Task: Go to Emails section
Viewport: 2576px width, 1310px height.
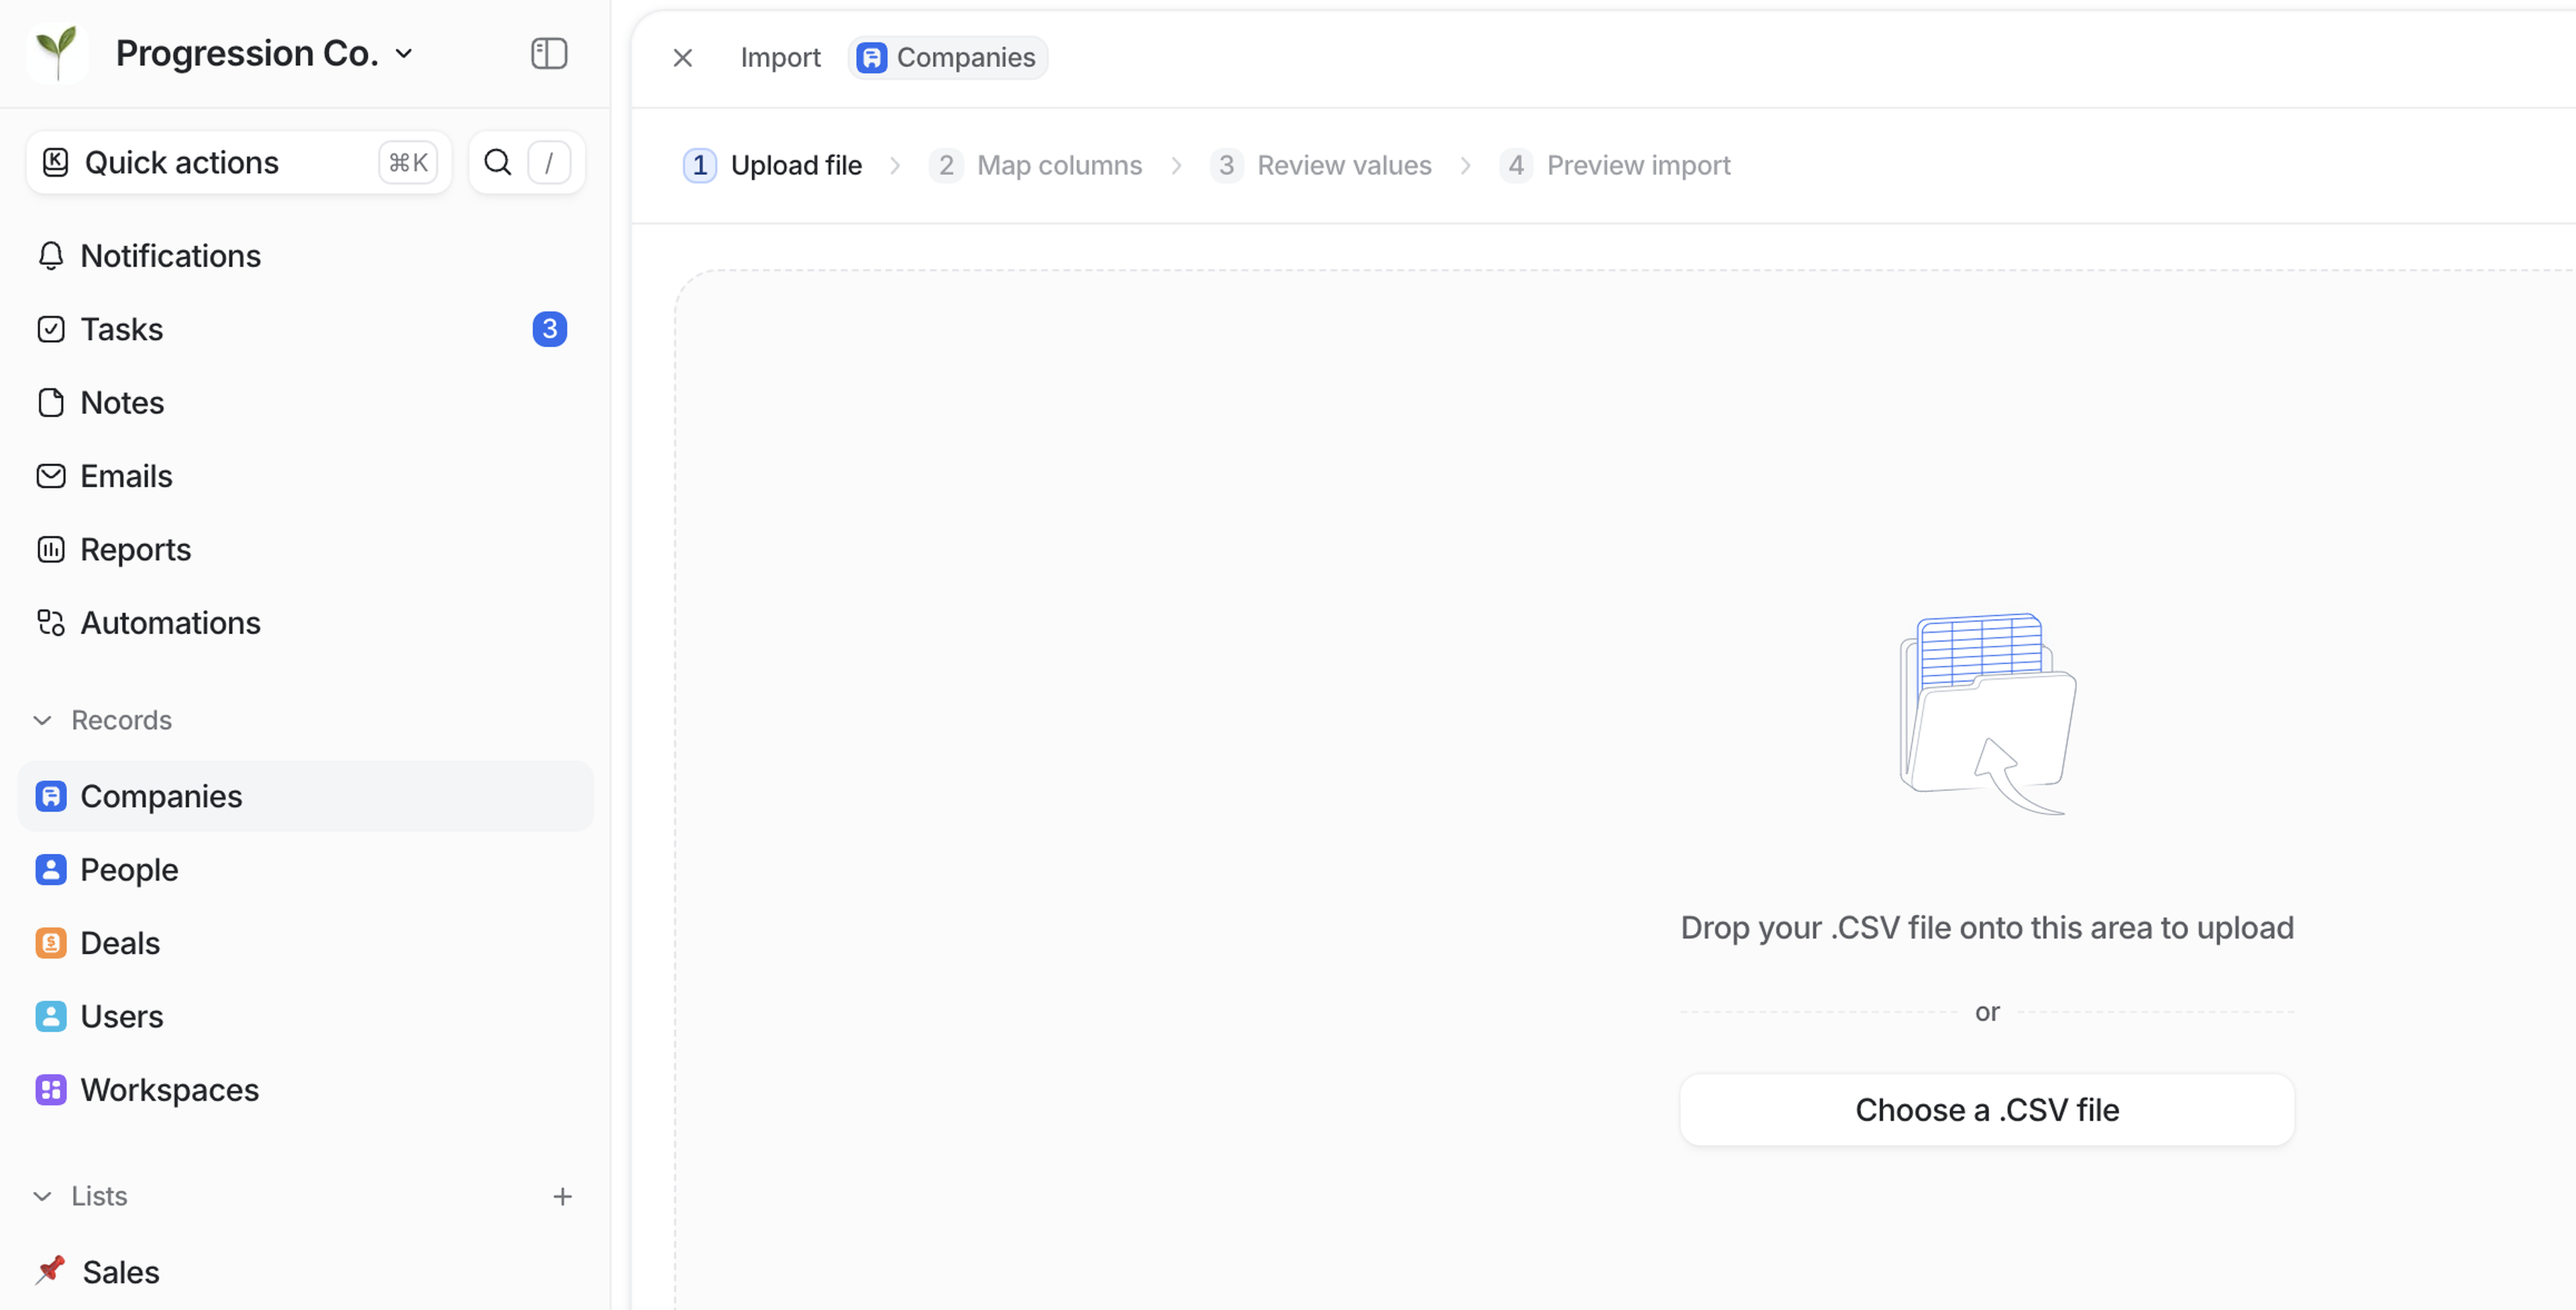Action: pyautogui.click(x=126, y=476)
